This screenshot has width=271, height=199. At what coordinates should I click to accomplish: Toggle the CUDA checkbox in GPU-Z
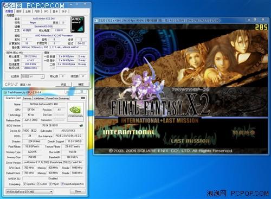[x=38, y=184]
